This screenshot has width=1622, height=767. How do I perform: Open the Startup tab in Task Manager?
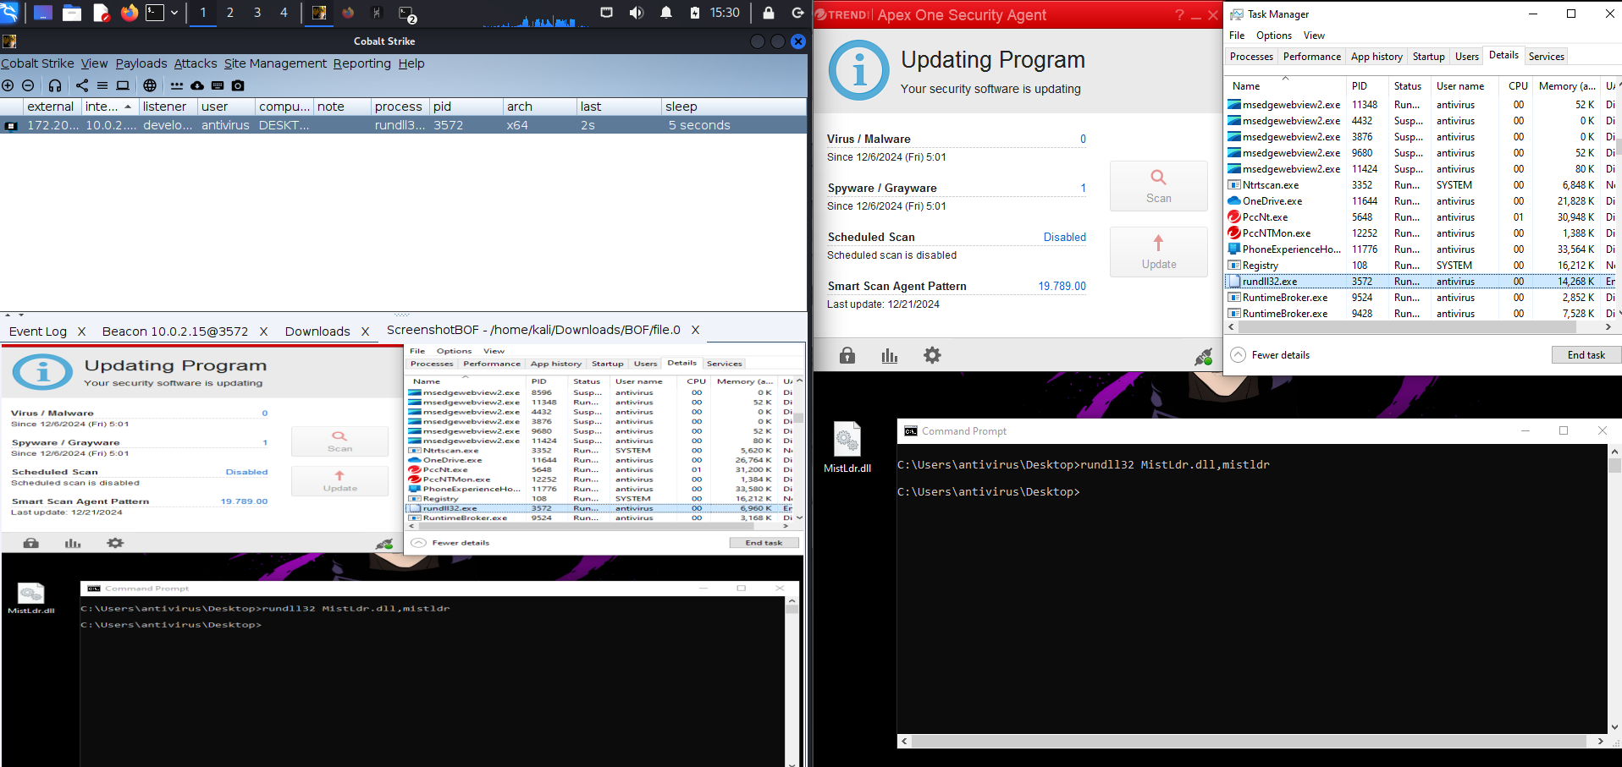pos(1428,57)
